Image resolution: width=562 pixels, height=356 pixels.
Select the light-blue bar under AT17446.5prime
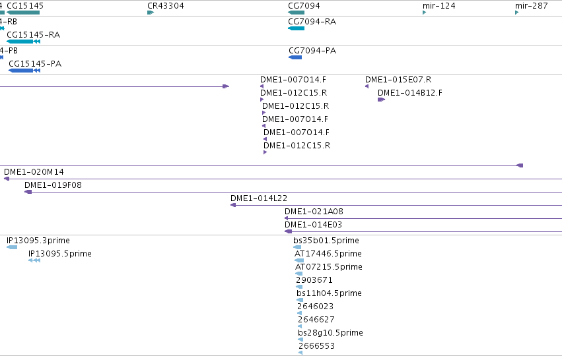pyautogui.click(x=299, y=260)
